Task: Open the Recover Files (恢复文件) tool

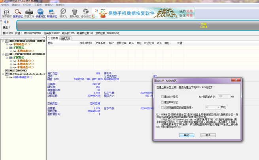Action: (29, 14)
